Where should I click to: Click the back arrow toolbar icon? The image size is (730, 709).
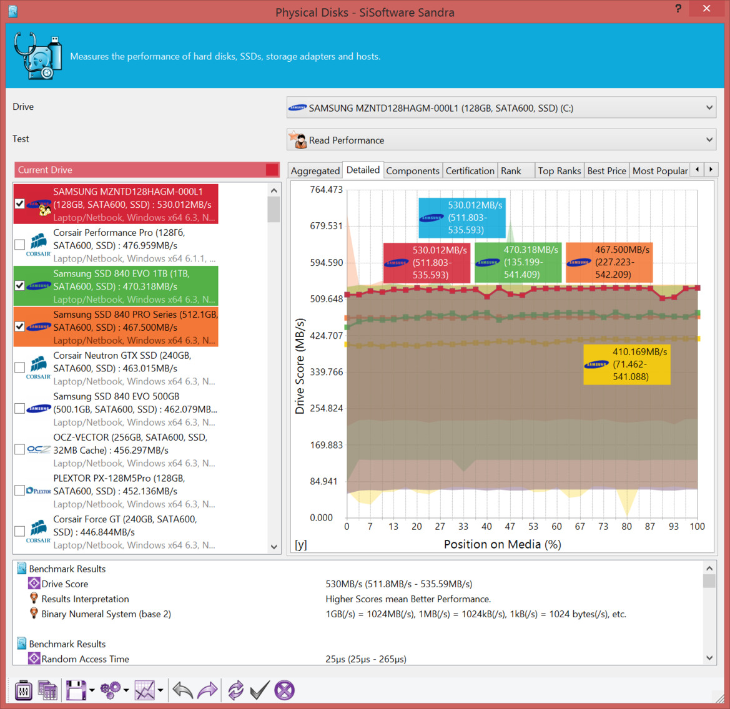click(x=182, y=690)
